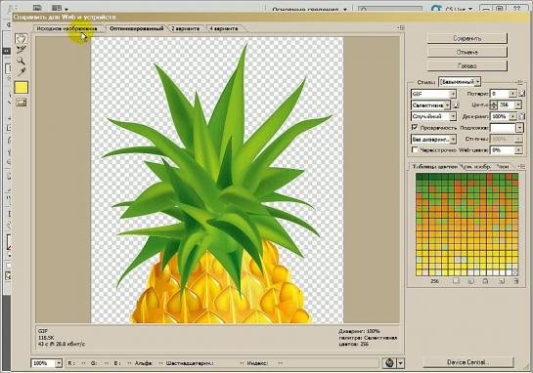Viewport: 533px width, 373px height.
Task: Click the Готово button
Action: [x=467, y=65]
